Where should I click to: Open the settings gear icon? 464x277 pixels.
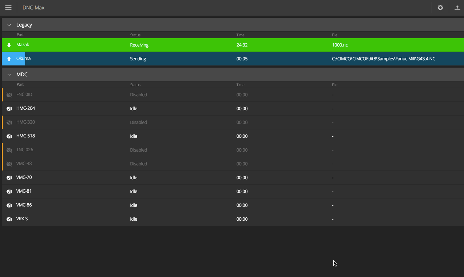pyautogui.click(x=440, y=8)
